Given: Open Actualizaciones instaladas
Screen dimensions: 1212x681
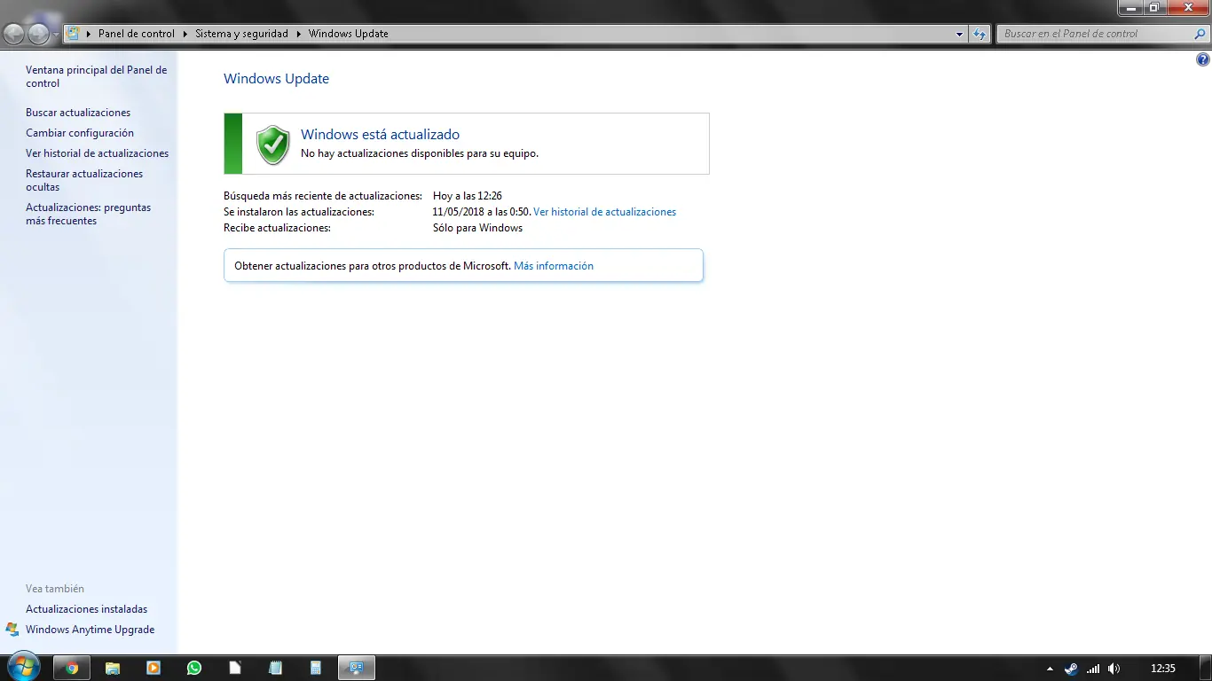Looking at the screenshot, I should pyautogui.click(x=86, y=608).
